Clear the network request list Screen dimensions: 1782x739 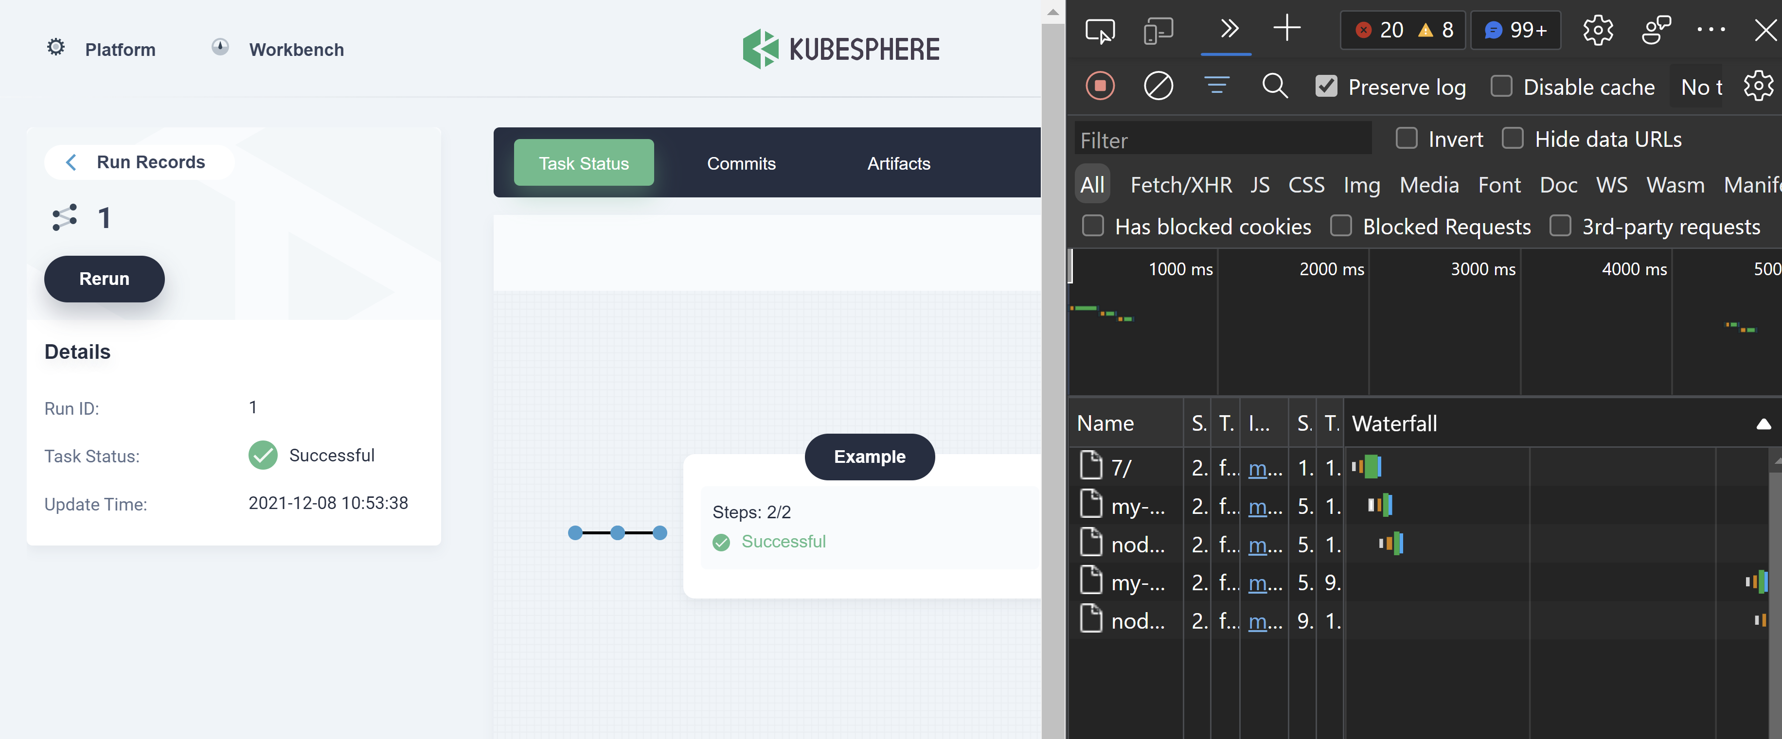[x=1158, y=86]
